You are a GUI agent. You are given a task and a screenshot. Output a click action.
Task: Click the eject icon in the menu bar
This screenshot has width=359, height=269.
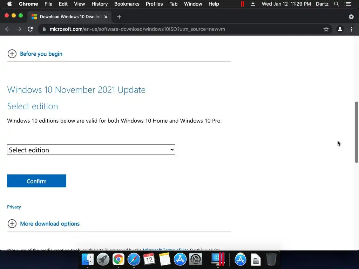(x=253, y=4)
